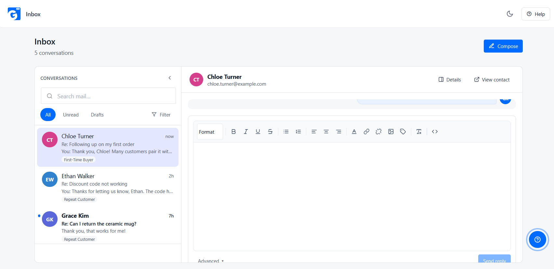Switch to source code view
Viewport: 554px width, 269px height.
[435, 131]
